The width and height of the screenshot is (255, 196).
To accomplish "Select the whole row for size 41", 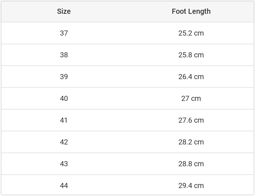I will 127,120.
